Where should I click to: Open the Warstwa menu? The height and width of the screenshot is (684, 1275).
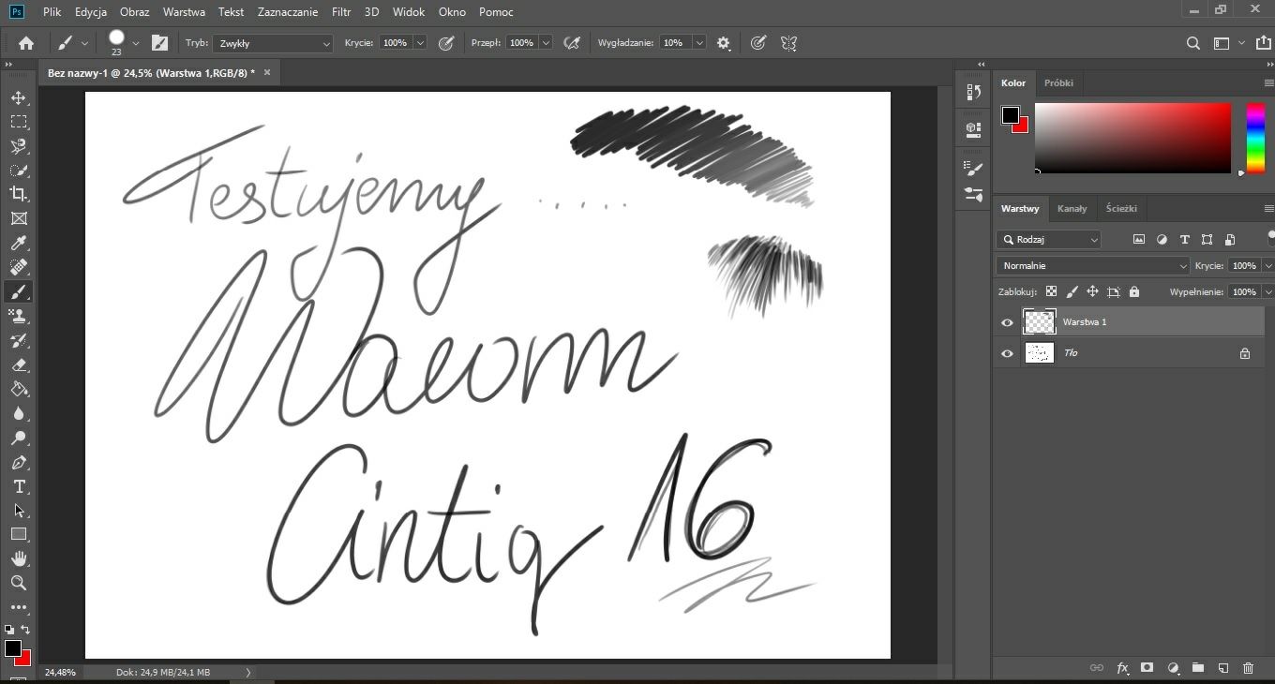coord(184,12)
